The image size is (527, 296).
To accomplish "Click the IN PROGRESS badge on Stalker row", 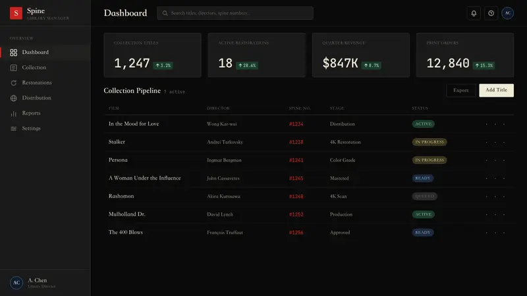I will click(x=430, y=142).
